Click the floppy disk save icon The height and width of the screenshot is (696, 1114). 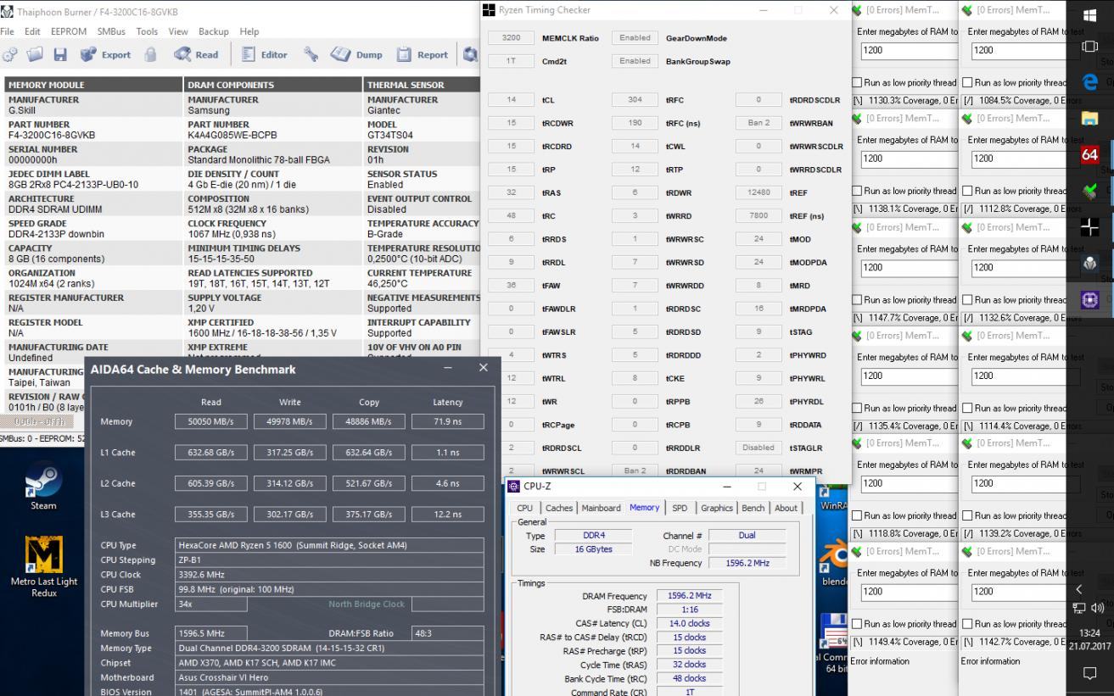(60, 55)
